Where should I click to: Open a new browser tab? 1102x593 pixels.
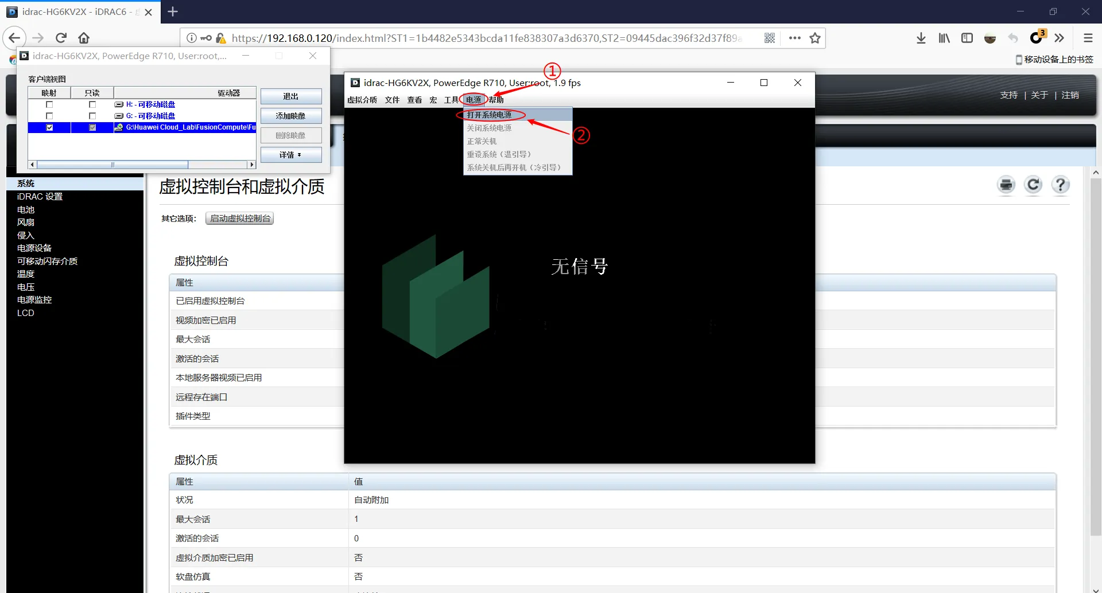[x=173, y=11]
